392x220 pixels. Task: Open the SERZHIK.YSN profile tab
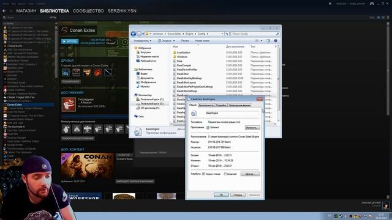coord(122,11)
